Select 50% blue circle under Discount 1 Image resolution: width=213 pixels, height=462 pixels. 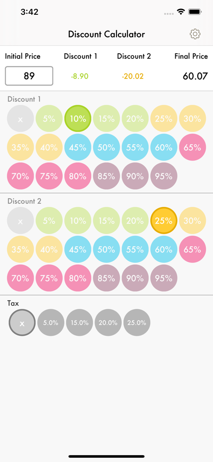tap(106, 147)
